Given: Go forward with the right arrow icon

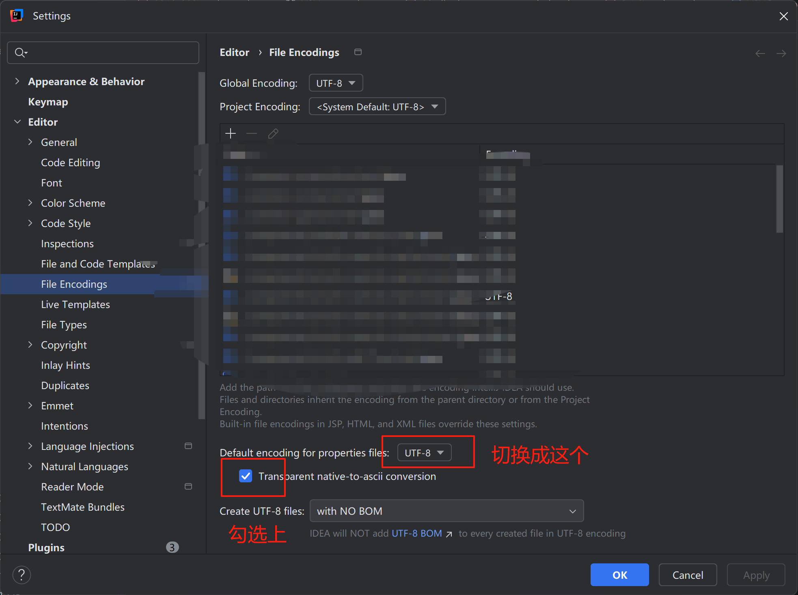Looking at the screenshot, I should (x=781, y=53).
